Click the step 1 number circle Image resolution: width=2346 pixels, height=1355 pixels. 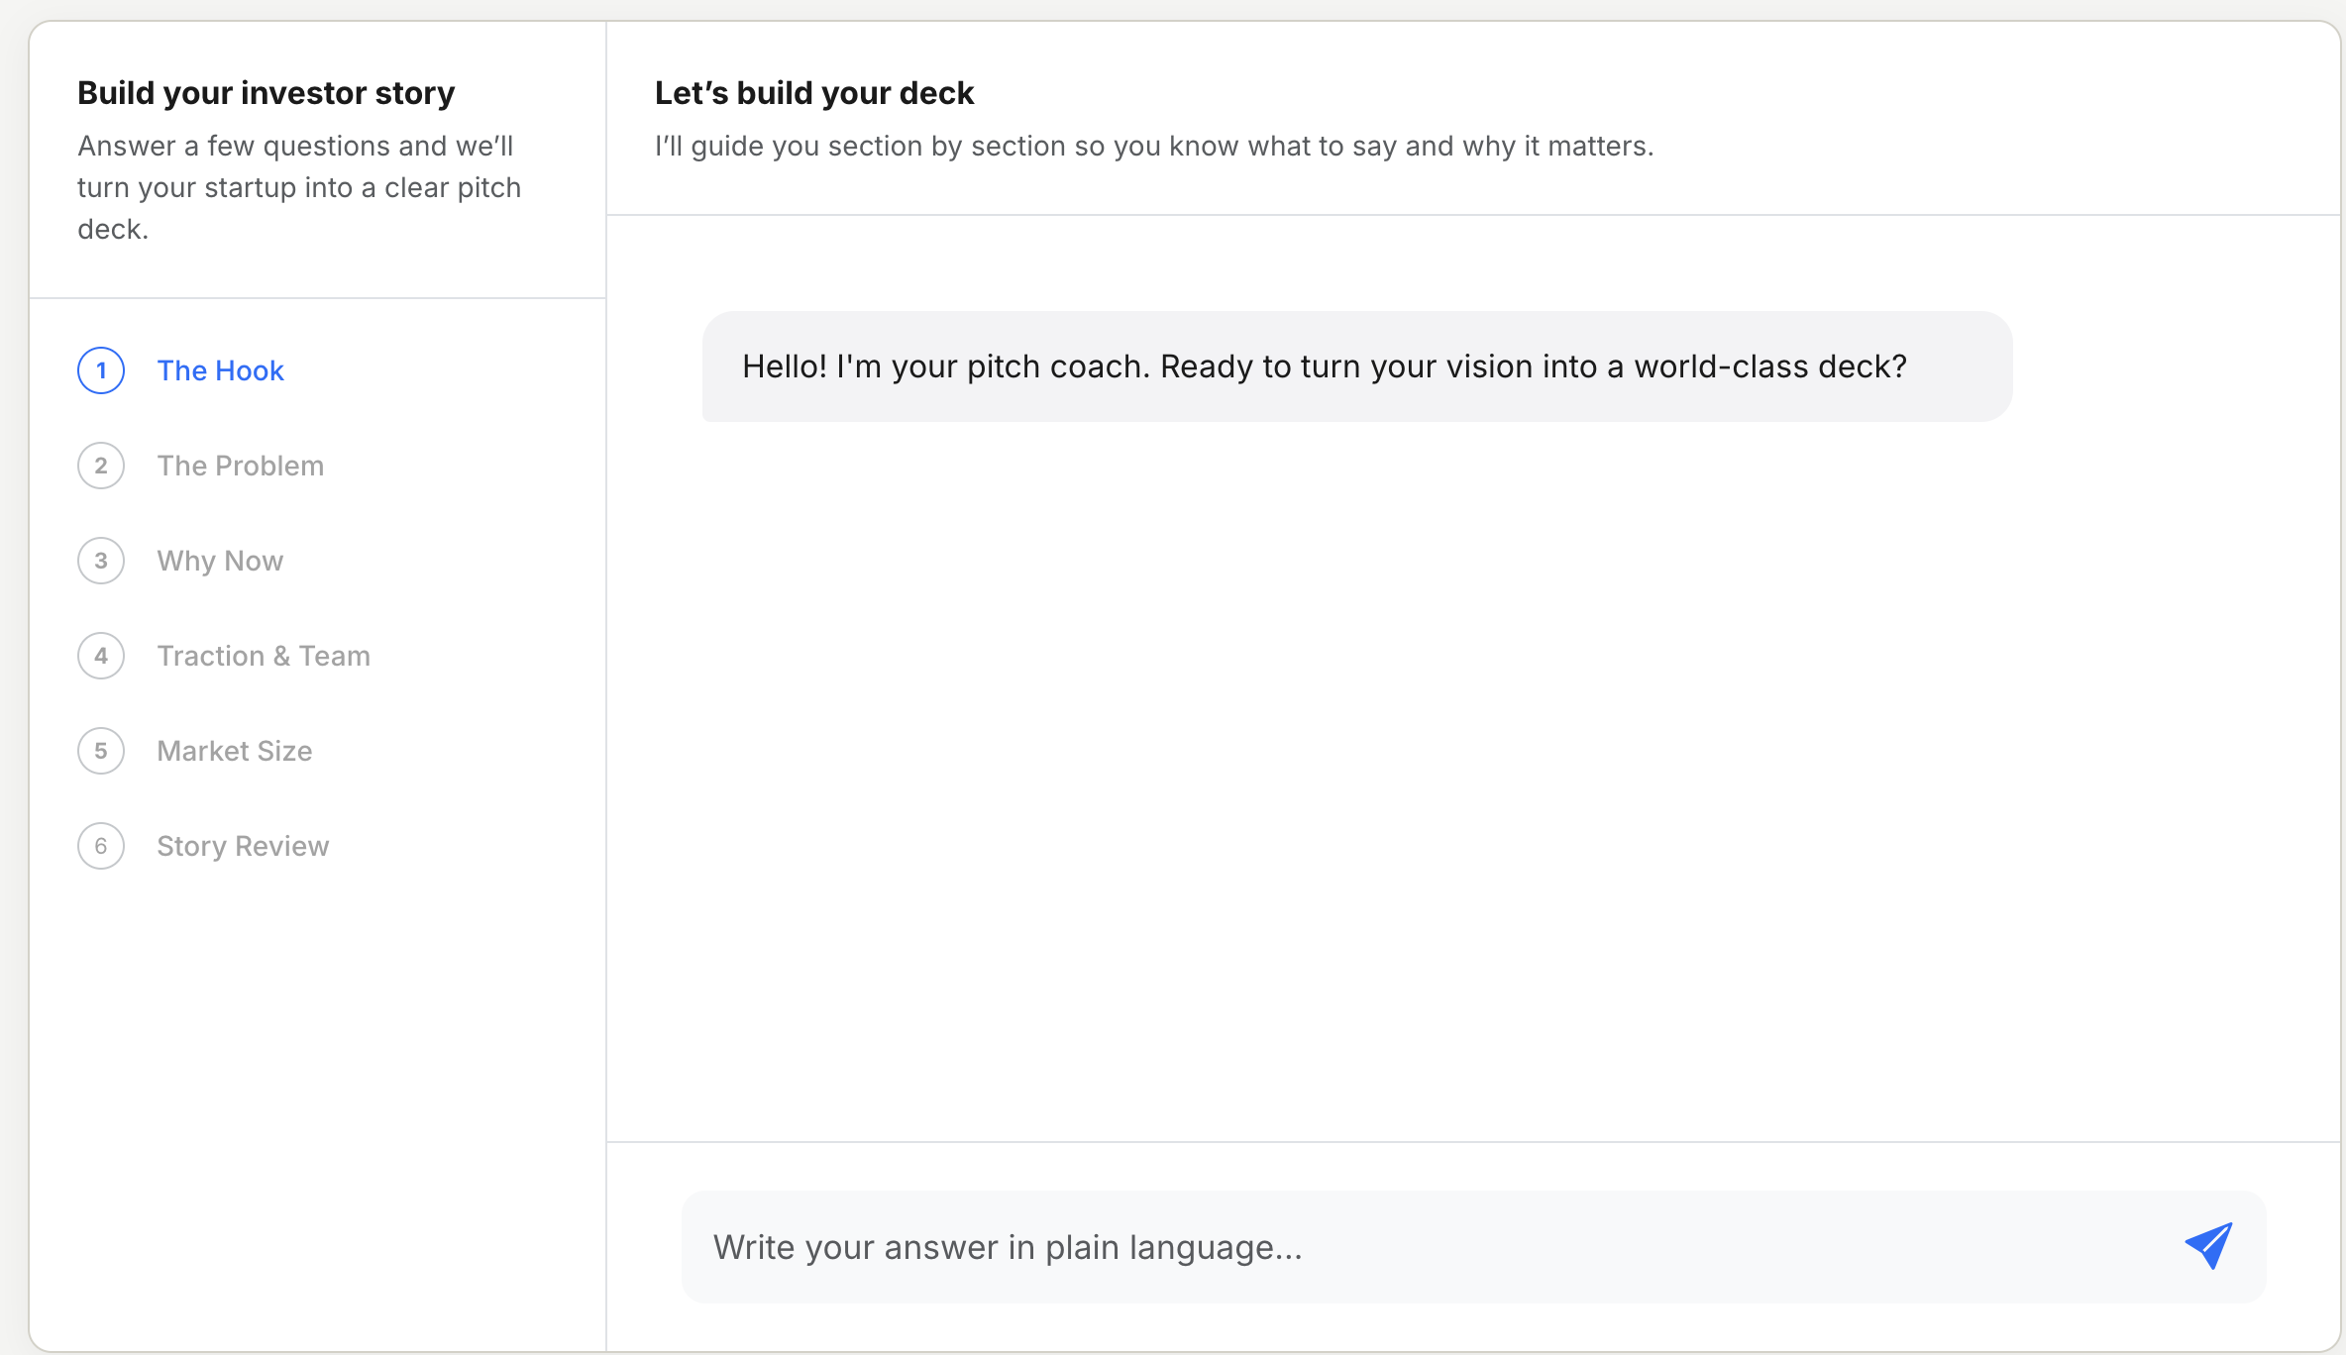[x=101, y=370]
